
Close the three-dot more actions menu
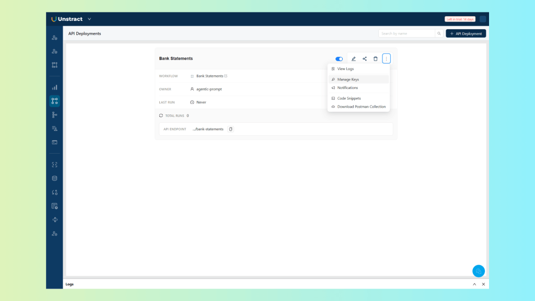386,59
